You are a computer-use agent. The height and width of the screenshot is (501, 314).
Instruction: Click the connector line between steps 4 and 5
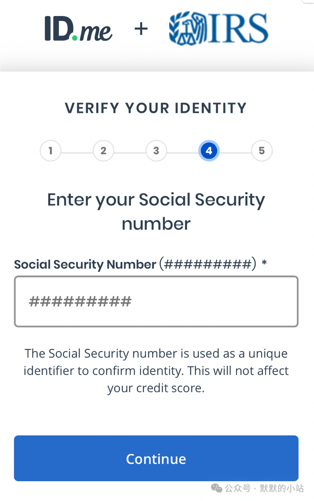pos(235,153)
